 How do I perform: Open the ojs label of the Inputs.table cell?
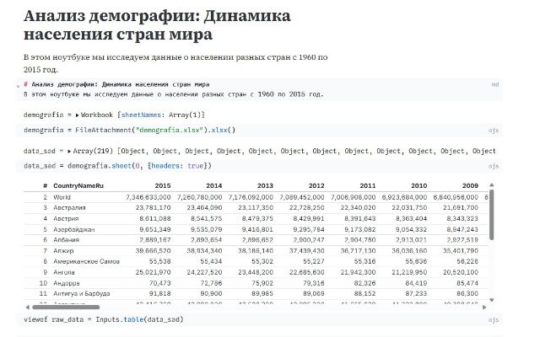(494, 320)
